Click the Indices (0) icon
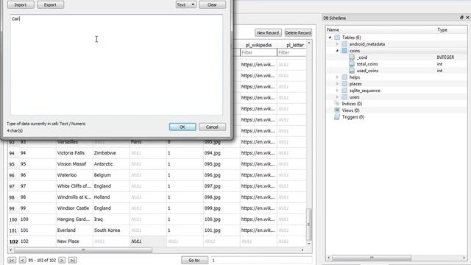 coord(337,103)
